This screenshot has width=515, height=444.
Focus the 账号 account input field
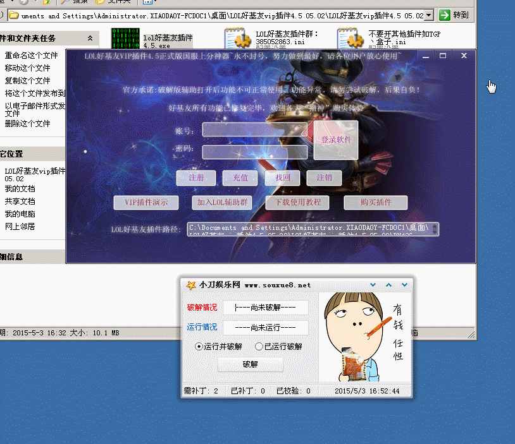click(x=255, y=129)
